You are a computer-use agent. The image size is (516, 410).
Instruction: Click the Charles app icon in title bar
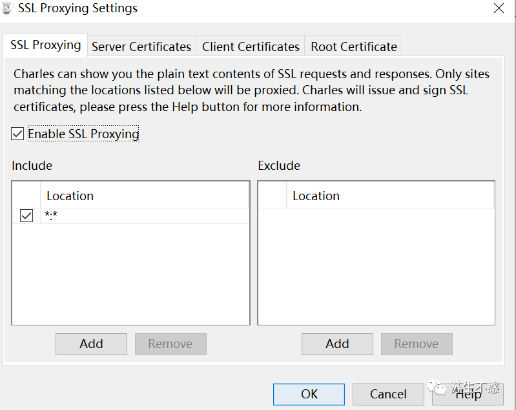(7, 8)
